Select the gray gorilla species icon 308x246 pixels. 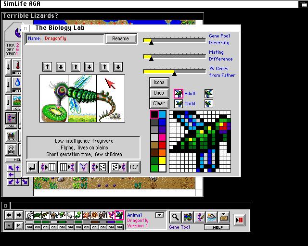tap(103, 215)
